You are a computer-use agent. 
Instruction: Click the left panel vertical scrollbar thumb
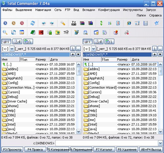tap(79, 71)
